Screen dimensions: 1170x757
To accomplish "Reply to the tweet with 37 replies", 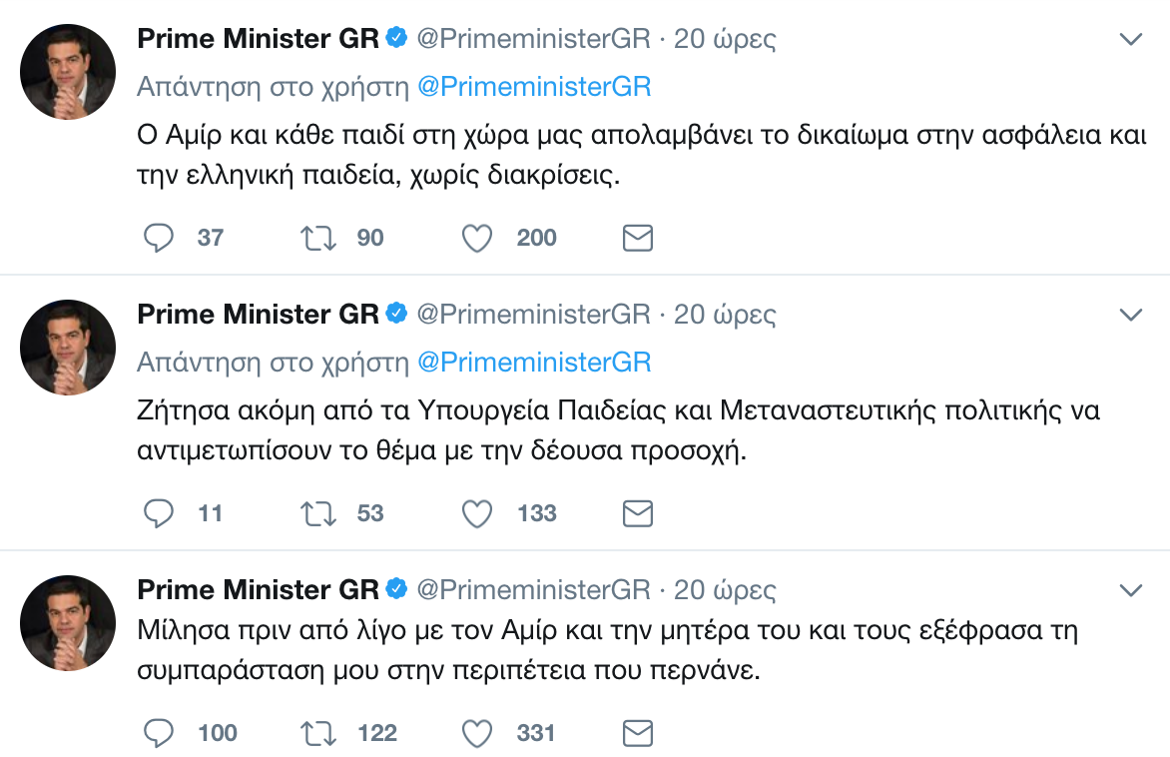I will click(x=160, y=238).
